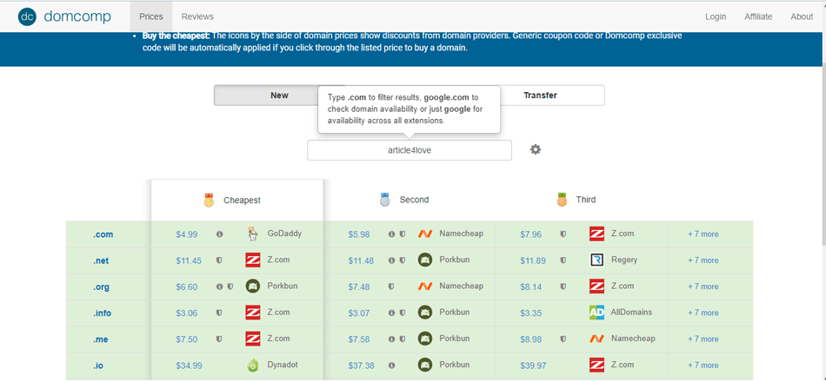This screenshot has height=382, width=826.
Task: Click the article4love search field
Action: tap(410, 150)
